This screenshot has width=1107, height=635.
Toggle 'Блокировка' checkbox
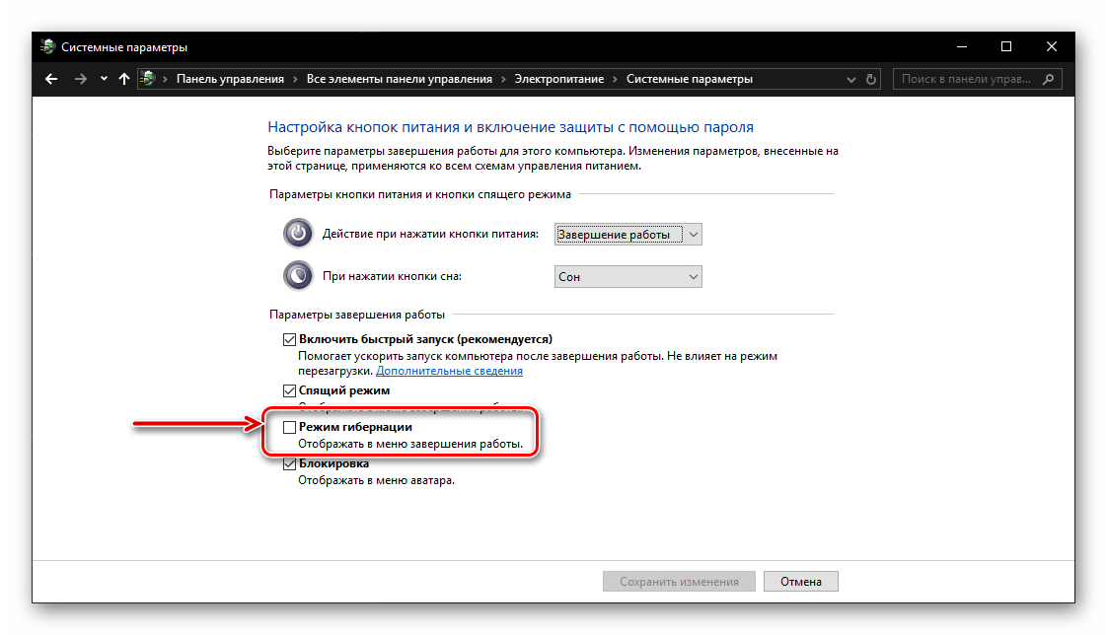[289, 463]
